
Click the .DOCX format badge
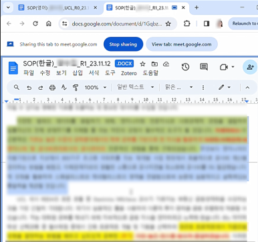pyautogui.click(x=124, y=64)
